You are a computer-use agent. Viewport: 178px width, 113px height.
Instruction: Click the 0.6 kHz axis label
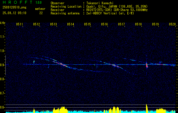click(3, 107)
